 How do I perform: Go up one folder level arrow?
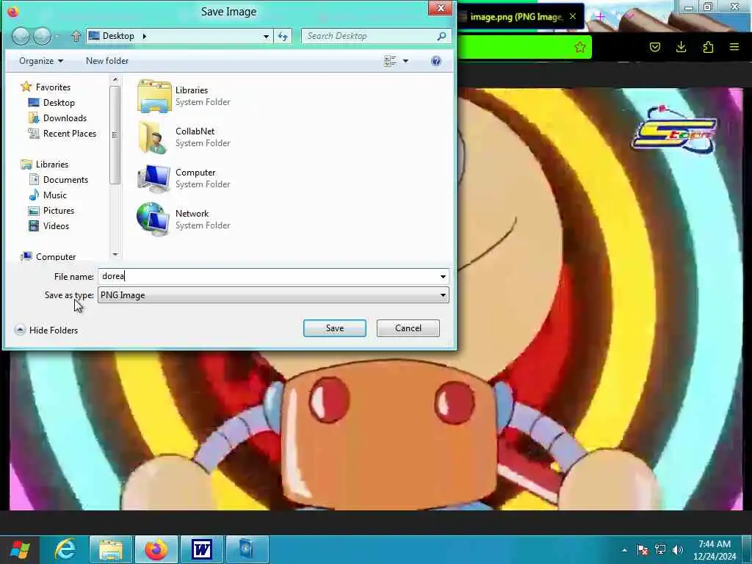click(76, 36)
